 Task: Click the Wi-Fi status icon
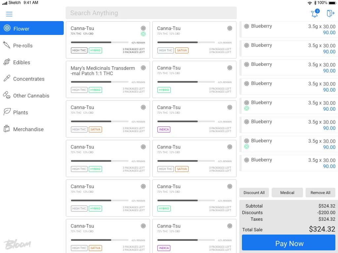coord(310,3)
